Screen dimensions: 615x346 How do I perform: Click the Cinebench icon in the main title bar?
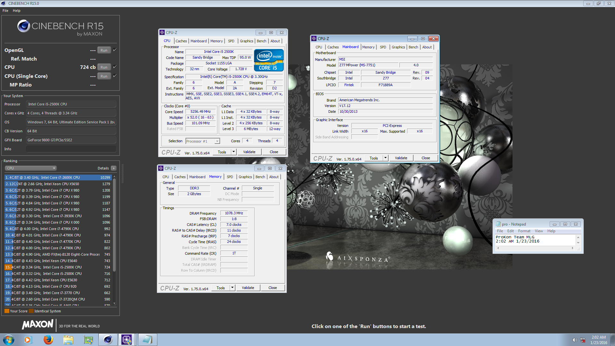click(4, 3)
